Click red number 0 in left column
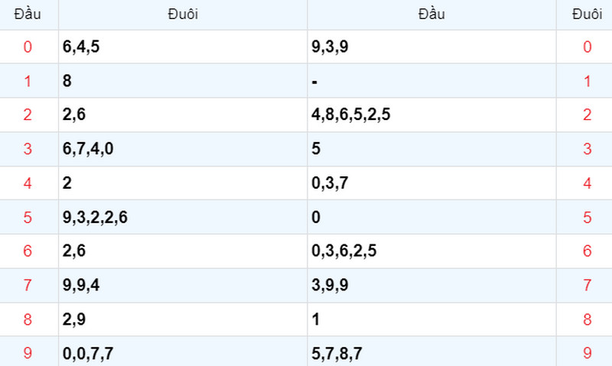The width and height of the screenshot is (612, 366). coord(28,47)
